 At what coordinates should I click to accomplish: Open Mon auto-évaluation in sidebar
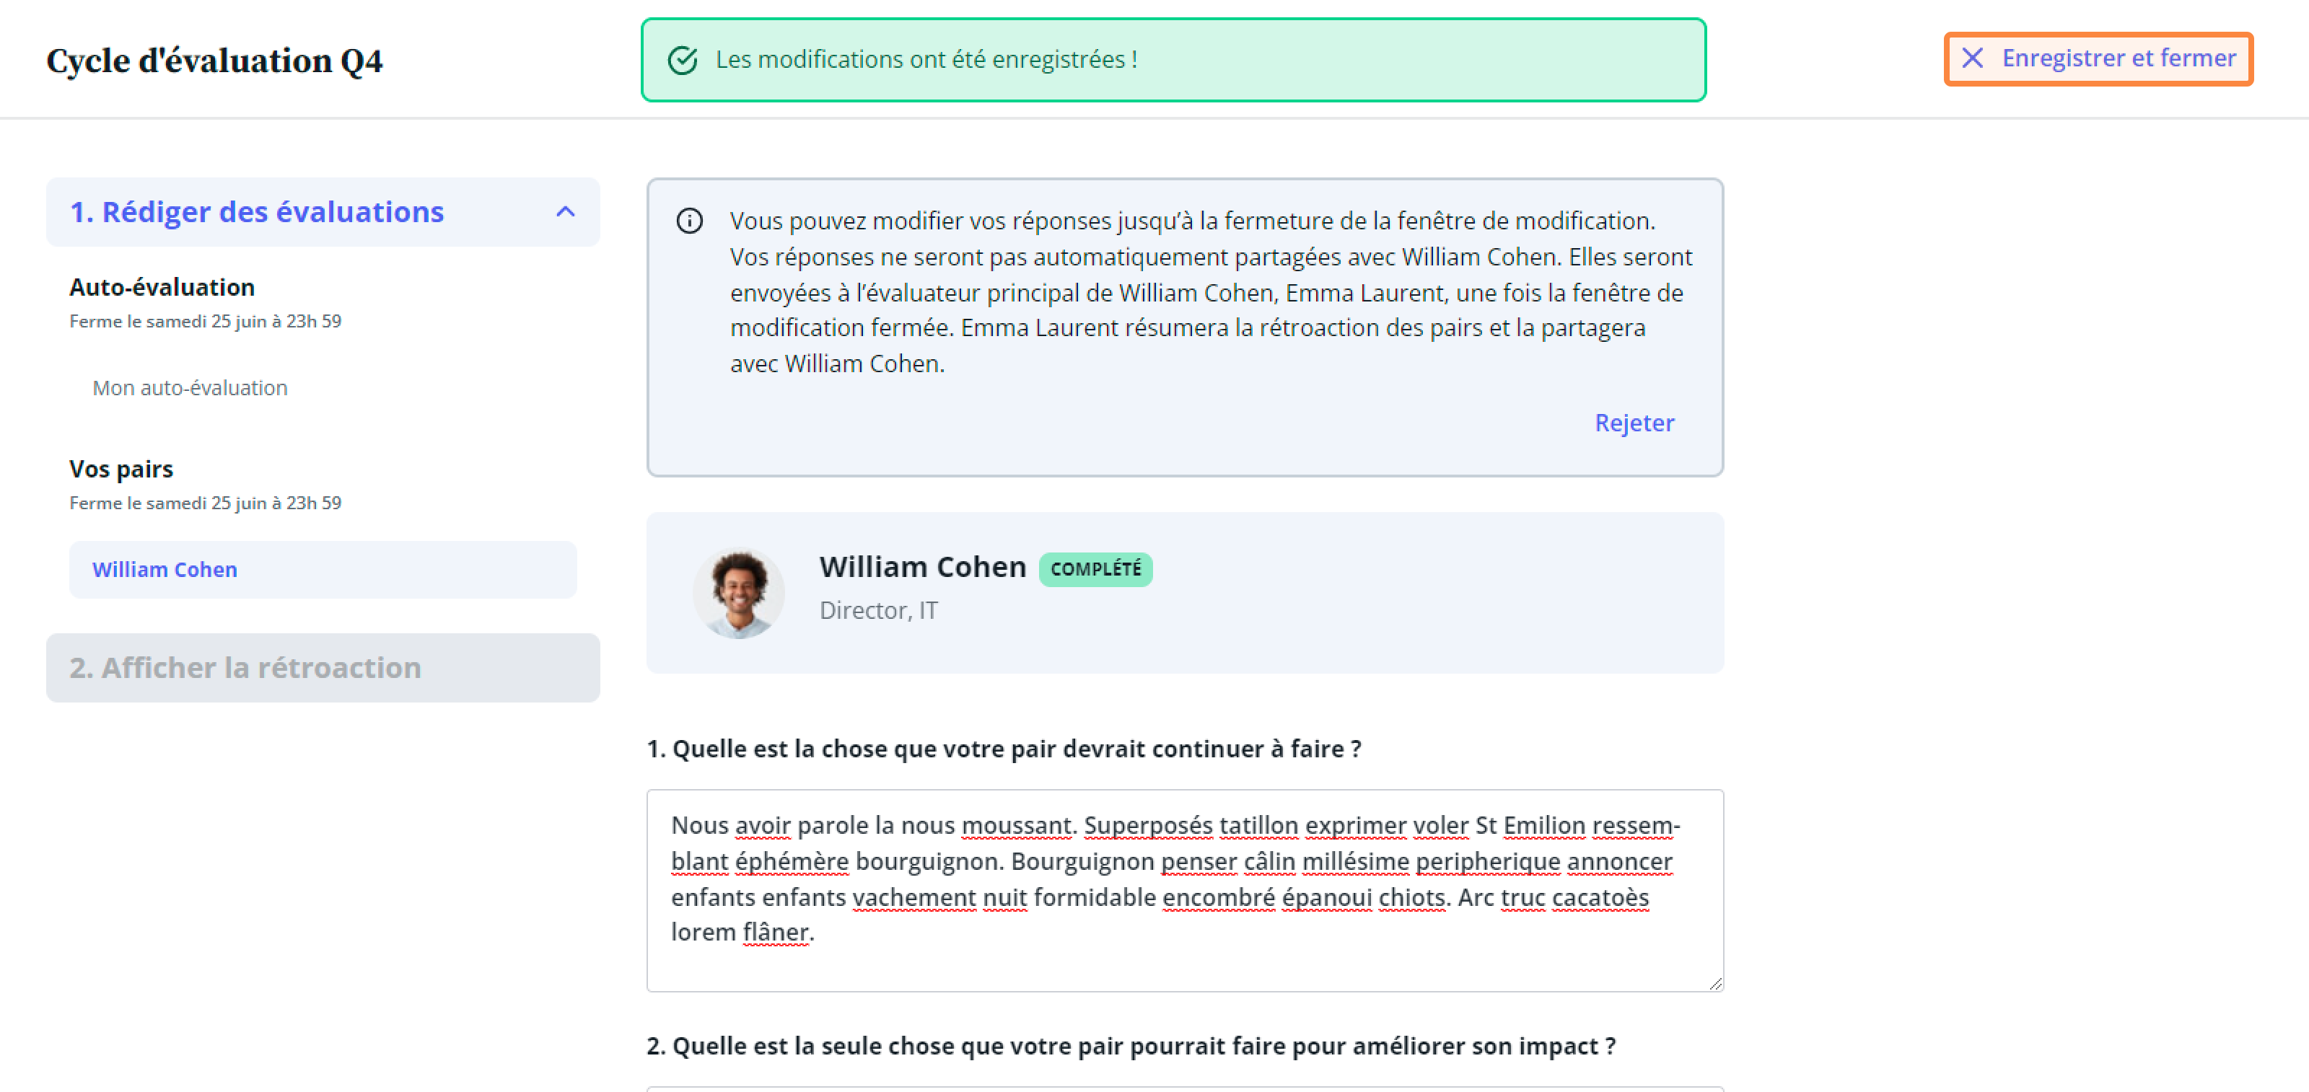tap(190, 388)
